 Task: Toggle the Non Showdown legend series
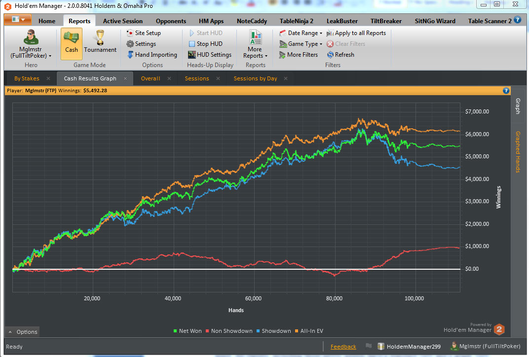[x=229, y=331]
